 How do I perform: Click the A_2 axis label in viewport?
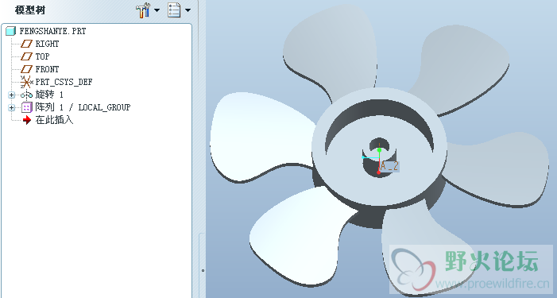point(389,166)
